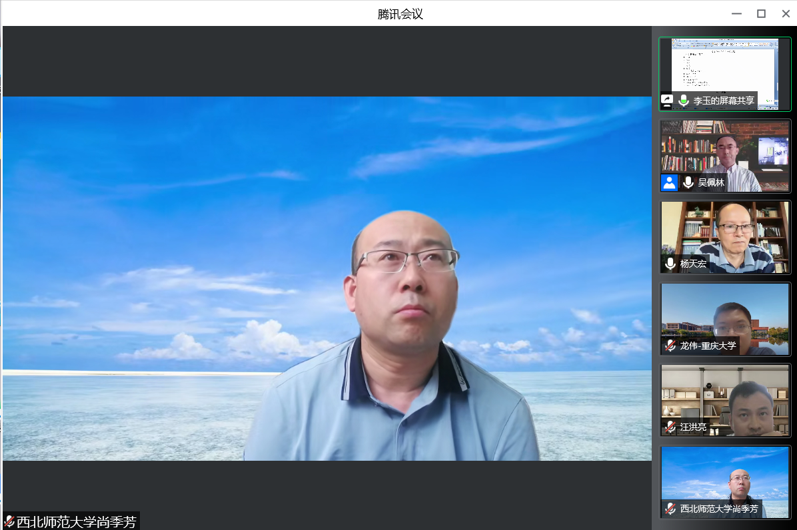Click the main speaker video area
Screen dimensions: 797x530
point(327,278)
